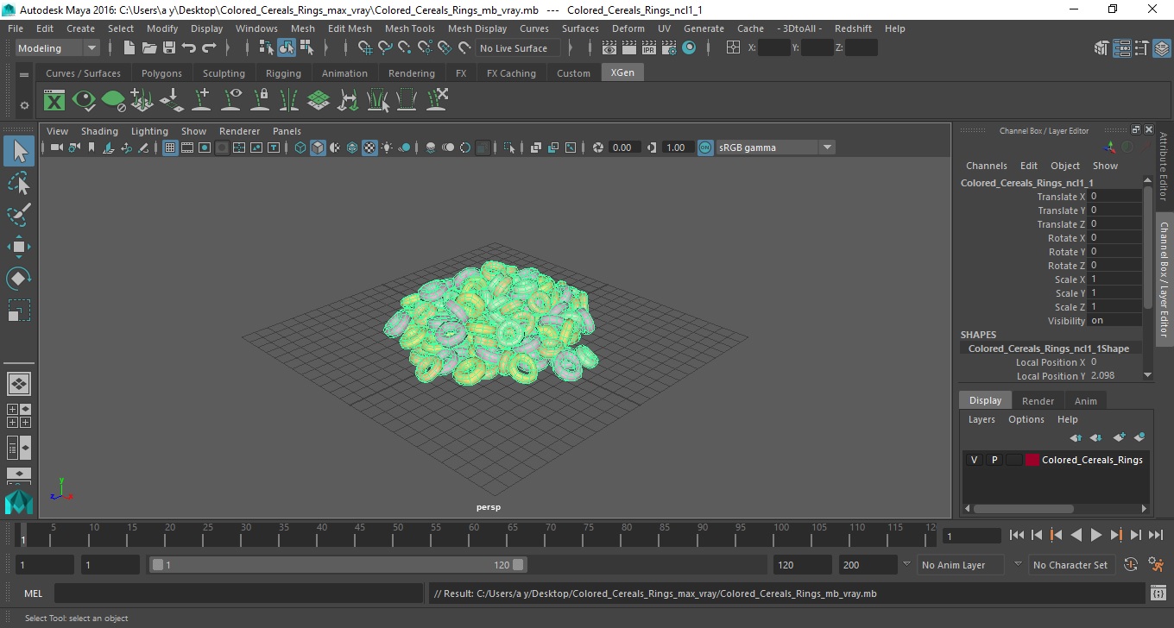
Task: Click XGen guide lock icon
Action: (260, 101)
